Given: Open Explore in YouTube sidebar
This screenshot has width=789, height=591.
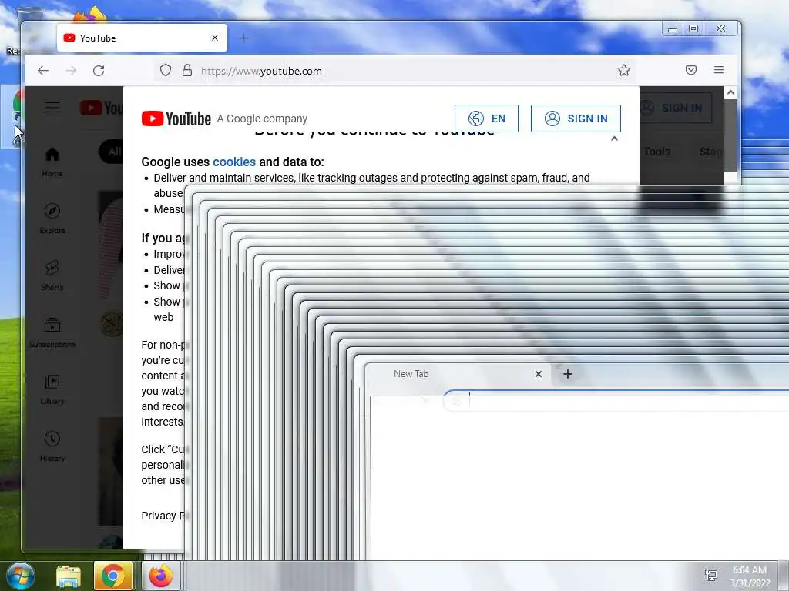Looking at the screenshot, I should (52, 219).
